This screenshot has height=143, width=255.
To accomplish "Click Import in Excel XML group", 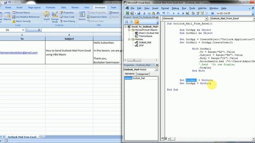I will click(x=114, y=12).
